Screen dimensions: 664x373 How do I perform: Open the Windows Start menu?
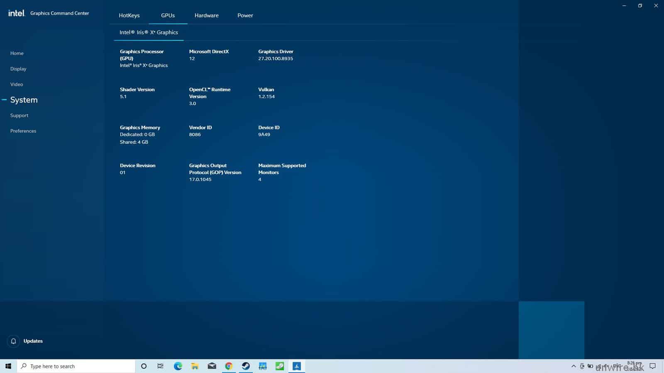click(8, 366)
